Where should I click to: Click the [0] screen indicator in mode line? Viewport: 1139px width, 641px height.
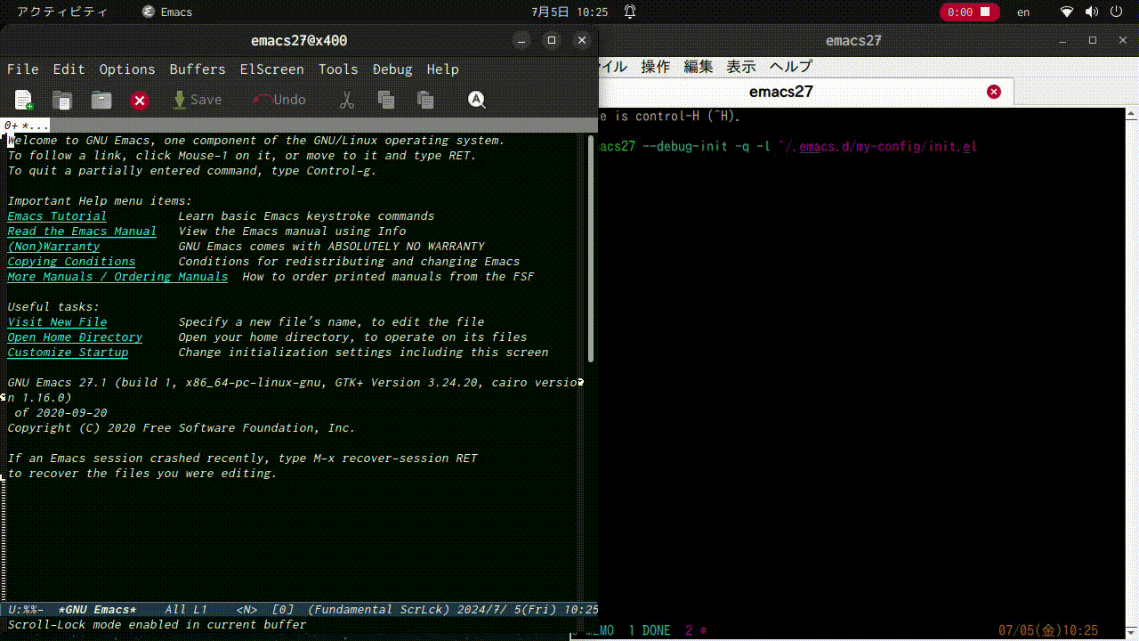tap(282, 610)
